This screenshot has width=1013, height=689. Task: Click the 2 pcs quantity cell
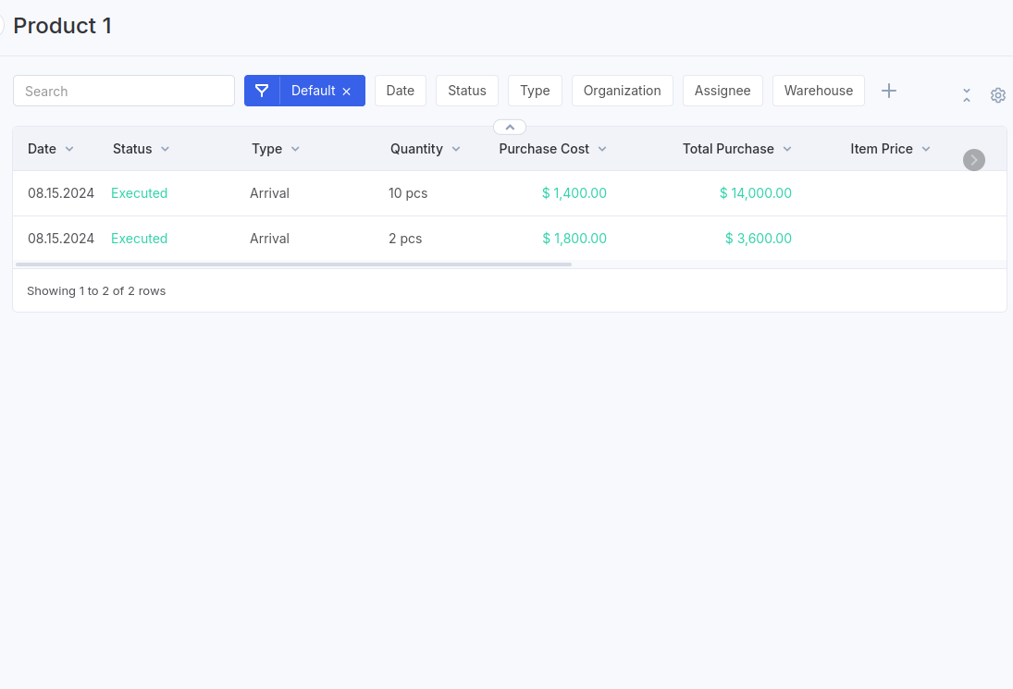[405, 239]
